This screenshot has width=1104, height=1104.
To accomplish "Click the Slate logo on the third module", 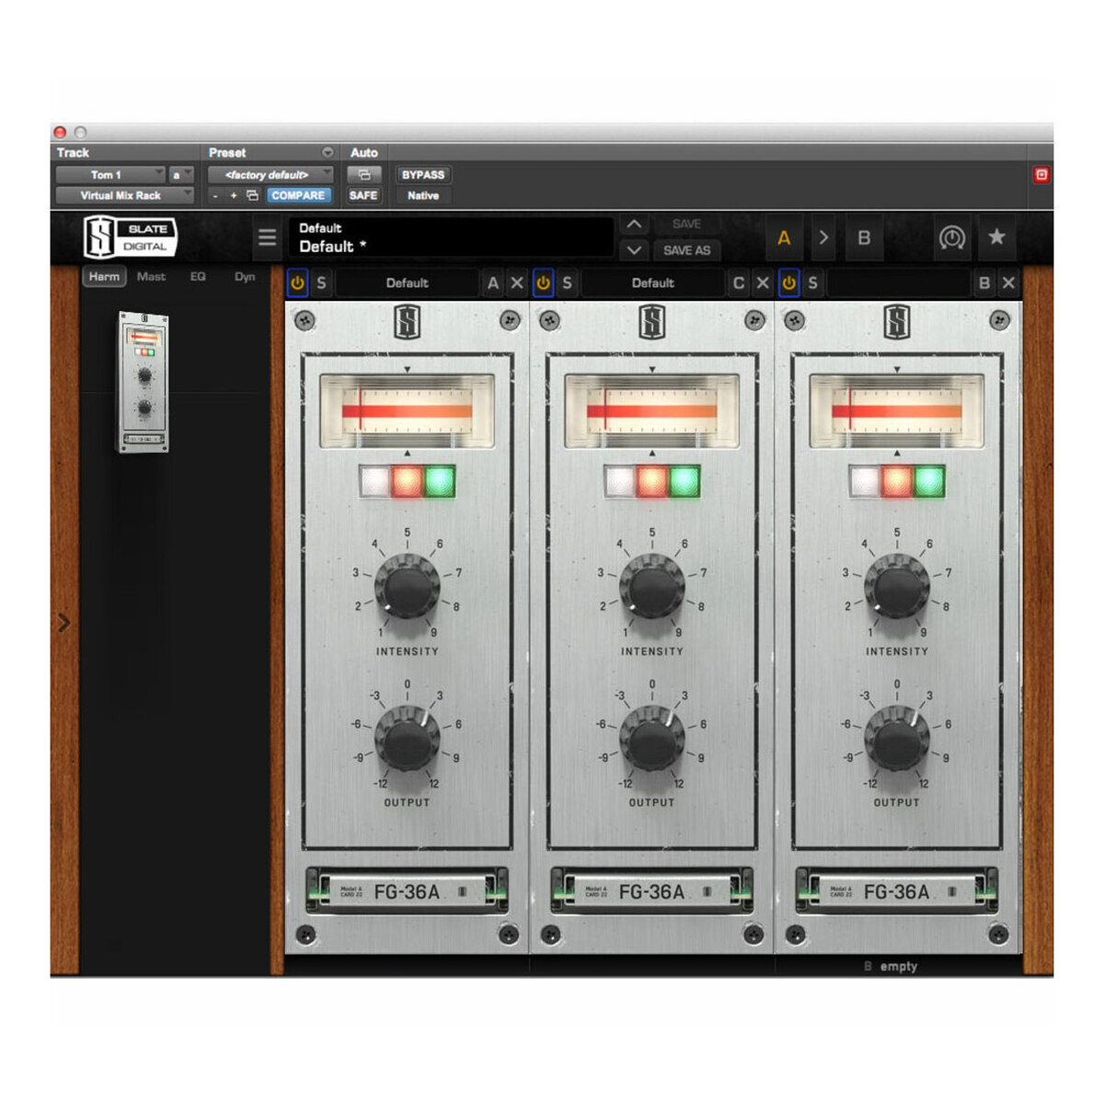I will [x=897, y=322].
